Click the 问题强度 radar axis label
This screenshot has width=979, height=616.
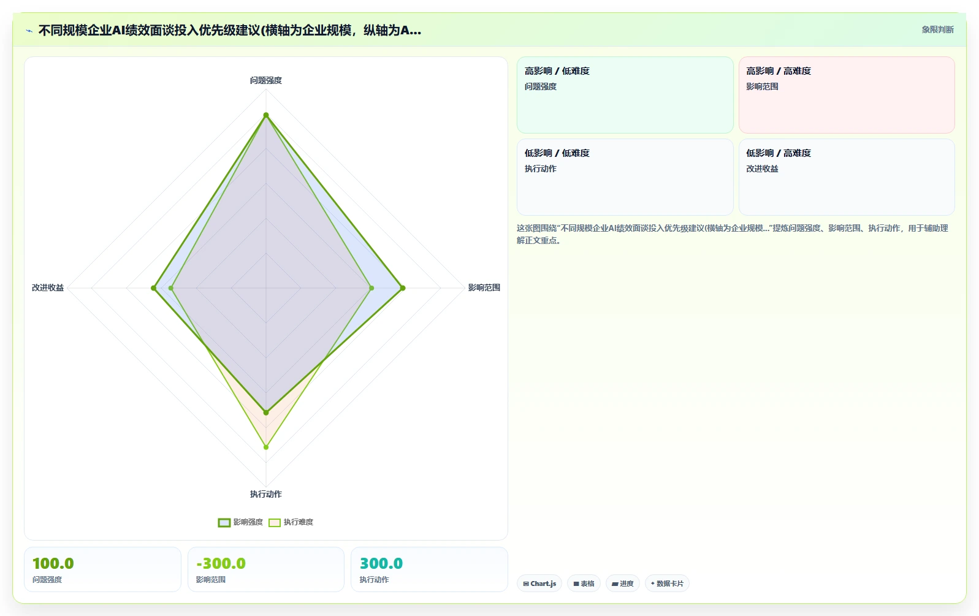point(266,80)
